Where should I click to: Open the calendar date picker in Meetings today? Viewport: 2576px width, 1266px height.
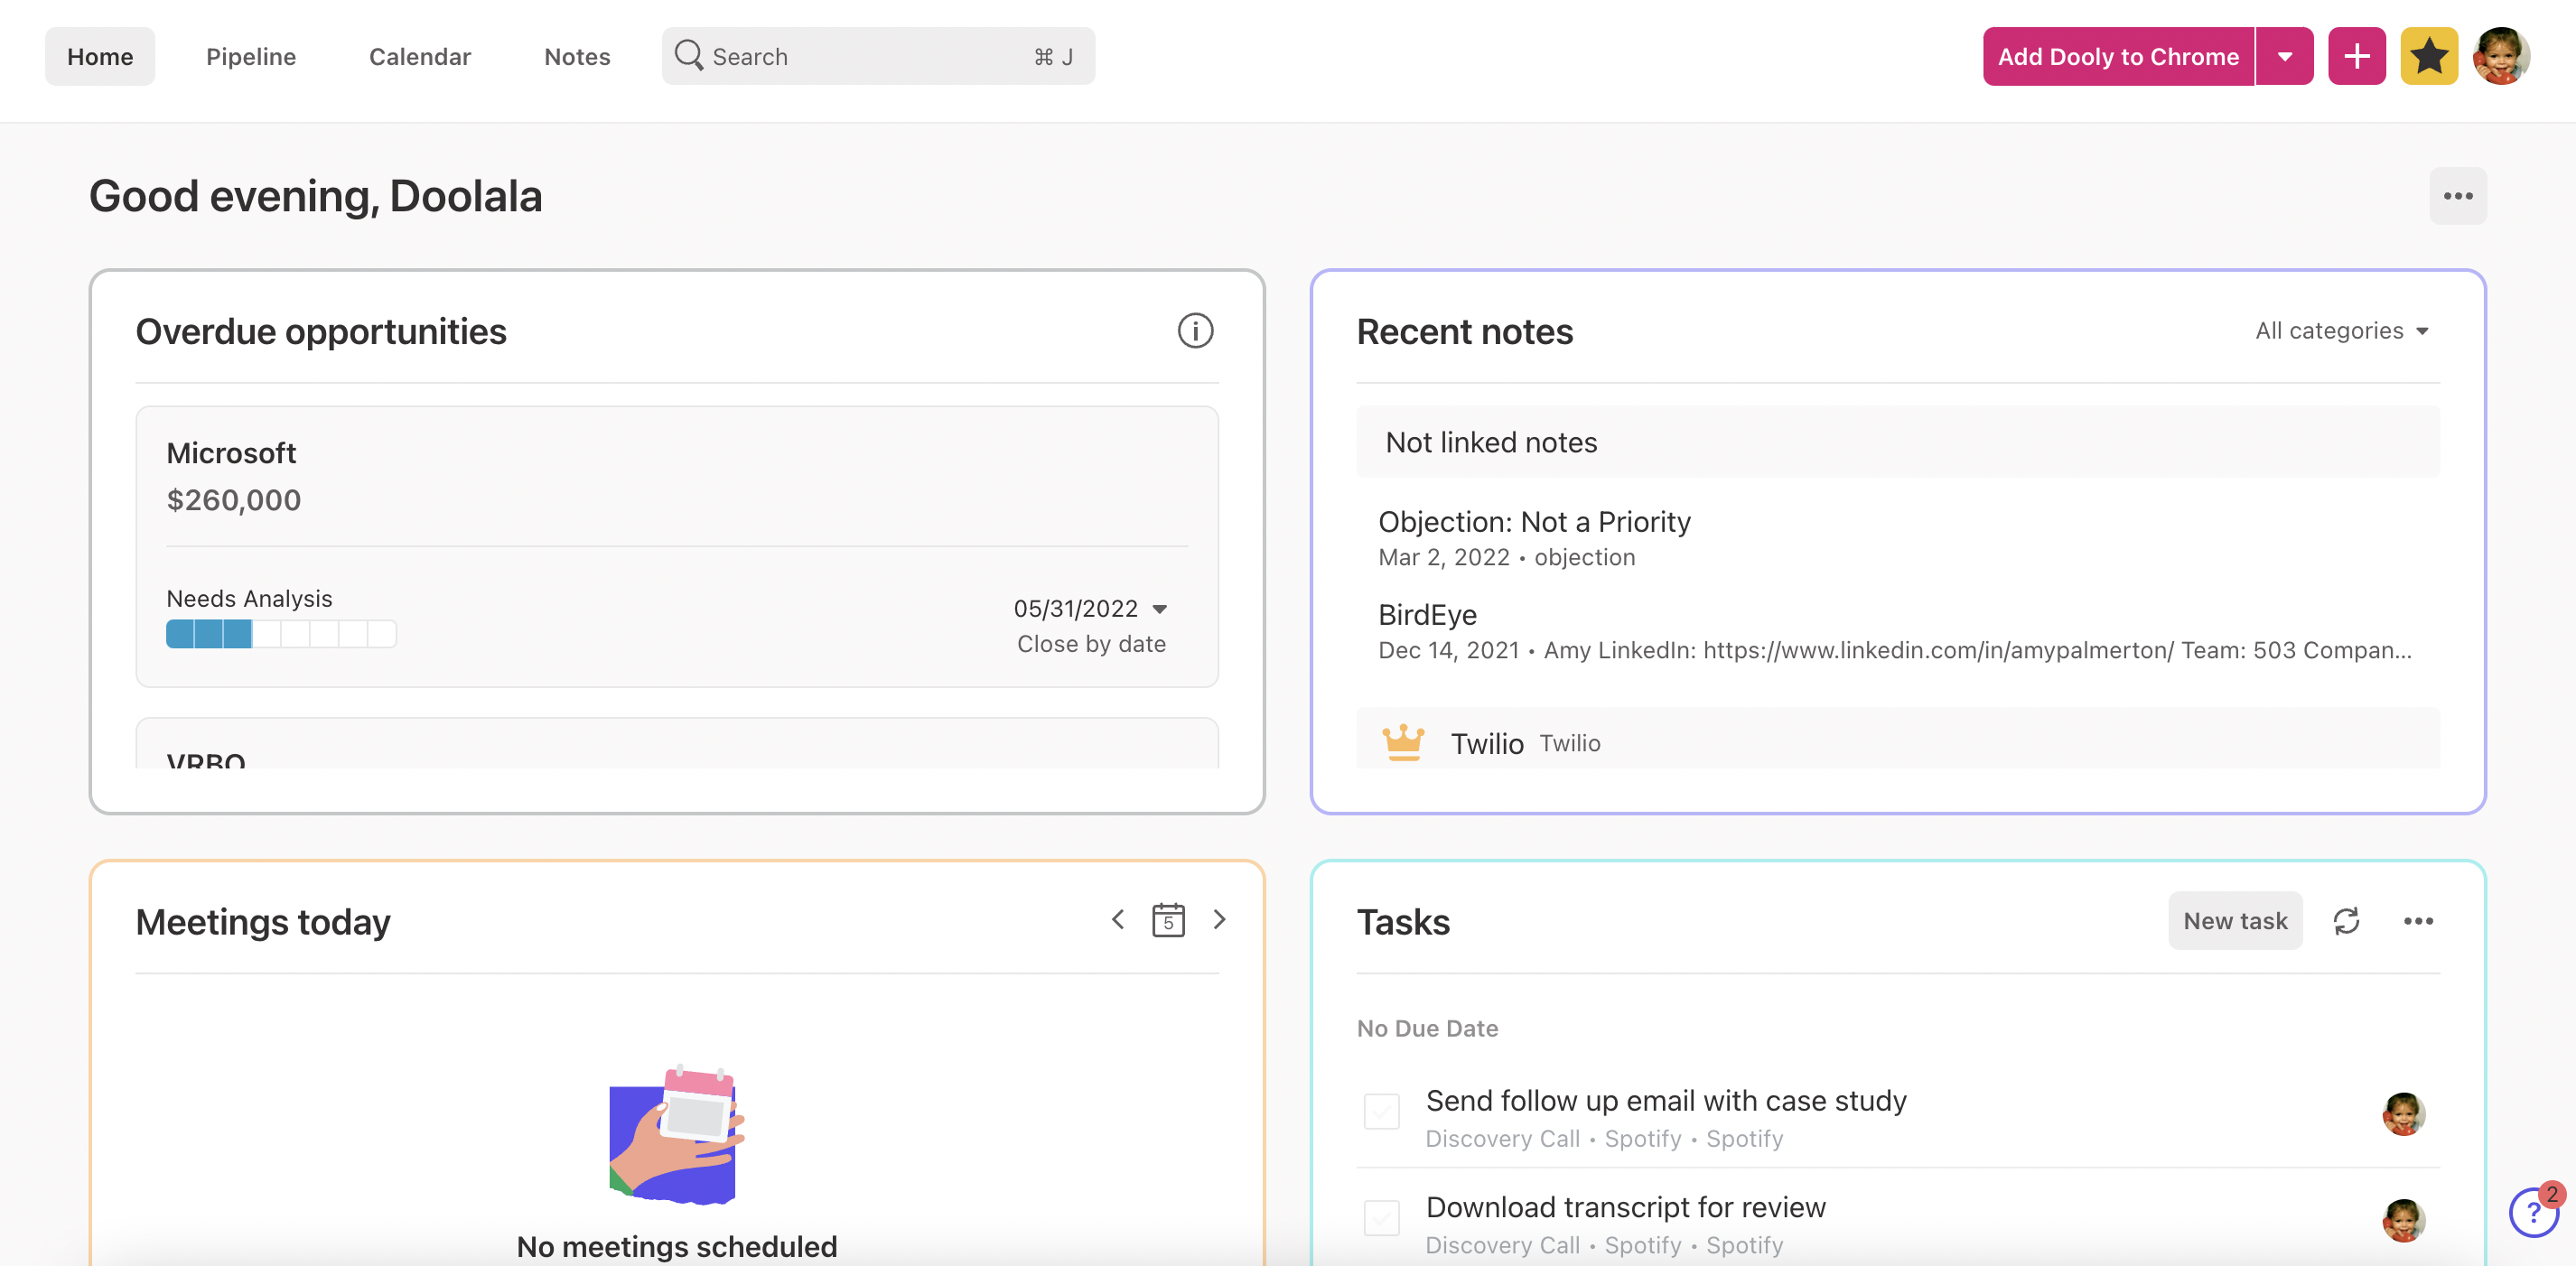1168,920
